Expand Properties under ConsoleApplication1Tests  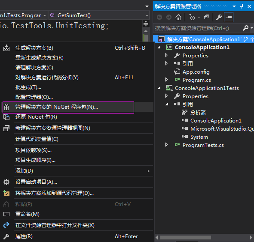coord(166,96)
